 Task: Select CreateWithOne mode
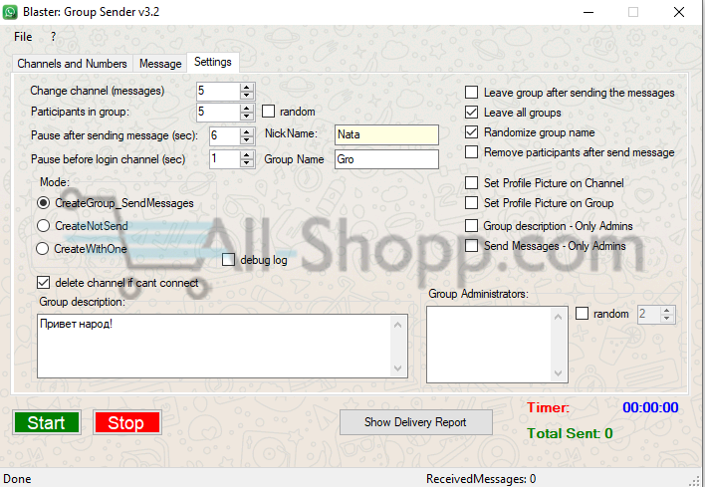tap(43, 249)
